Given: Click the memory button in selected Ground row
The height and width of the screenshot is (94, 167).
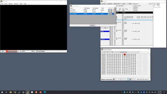Looking at the screenshot, I should tap(111, 14).
